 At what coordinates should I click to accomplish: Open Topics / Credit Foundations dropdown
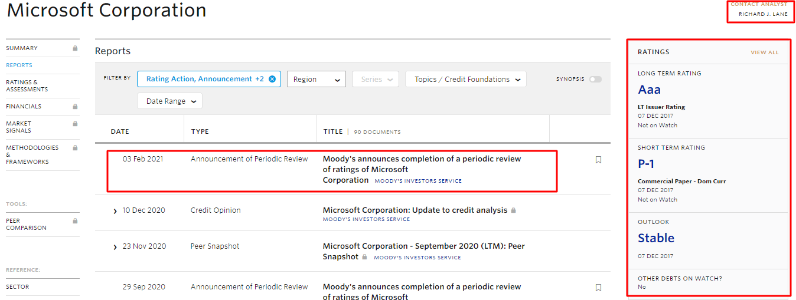(x=466, y=79)
